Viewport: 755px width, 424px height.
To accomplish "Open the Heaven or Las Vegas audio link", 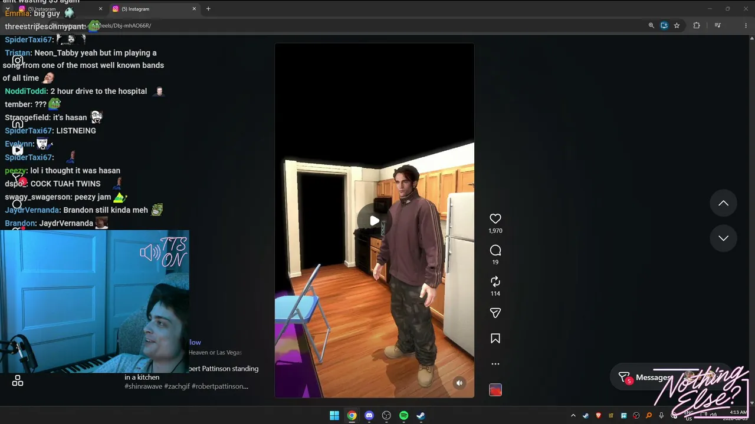I will coord(215,352).
